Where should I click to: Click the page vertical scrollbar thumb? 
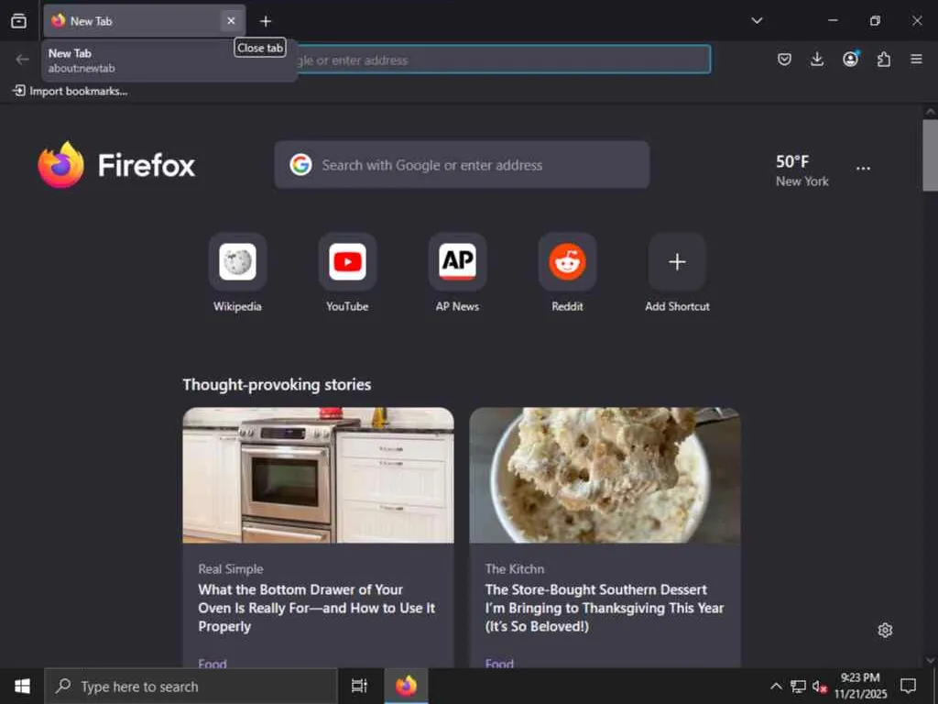(x=930, y=156)
